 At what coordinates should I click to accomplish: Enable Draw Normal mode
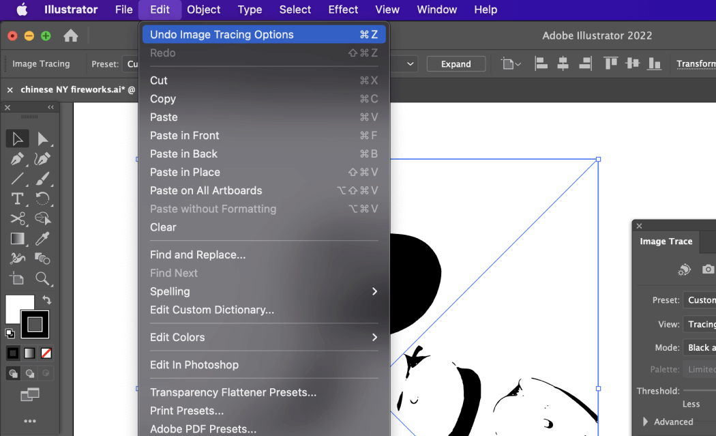tap(13, 373)
